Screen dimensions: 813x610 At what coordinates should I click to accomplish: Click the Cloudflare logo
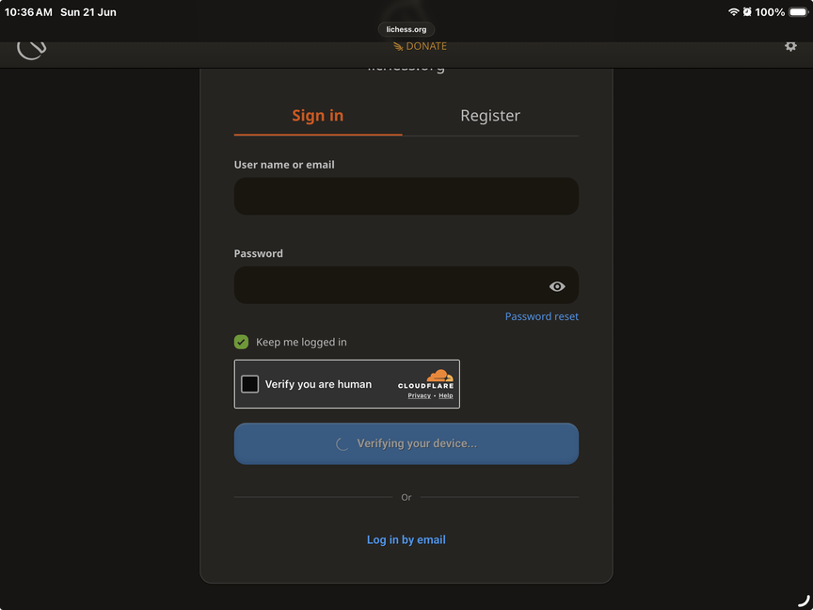tap(425, 379)
